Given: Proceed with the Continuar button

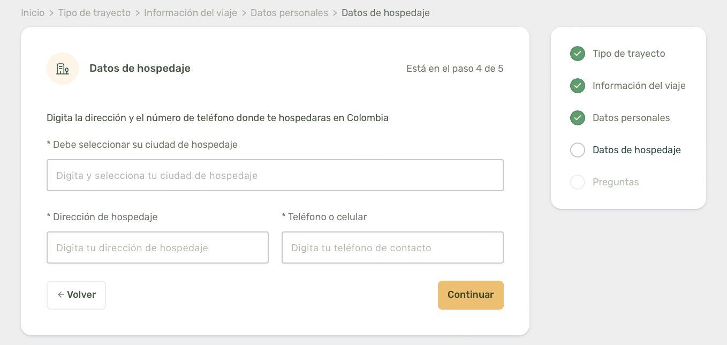Looking at the screenshot, I should point(471,295).
